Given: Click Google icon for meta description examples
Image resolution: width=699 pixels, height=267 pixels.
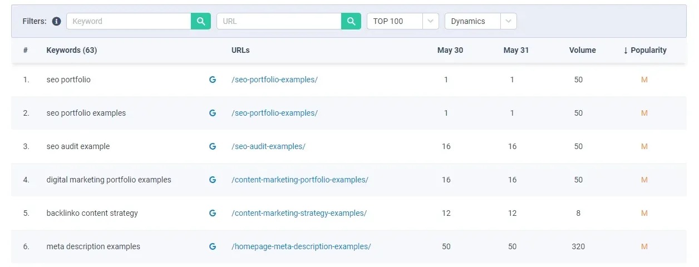Looking at the screenshot, I should (x=212, y=246).
